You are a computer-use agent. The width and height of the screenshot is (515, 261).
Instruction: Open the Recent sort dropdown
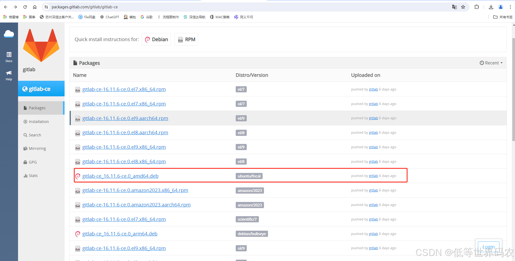pyautogui.click(x=491, y=63)
